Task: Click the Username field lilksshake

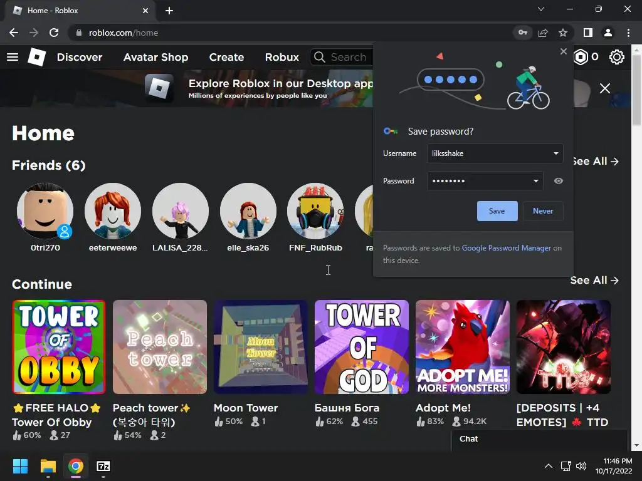Action: coord(495,153)
